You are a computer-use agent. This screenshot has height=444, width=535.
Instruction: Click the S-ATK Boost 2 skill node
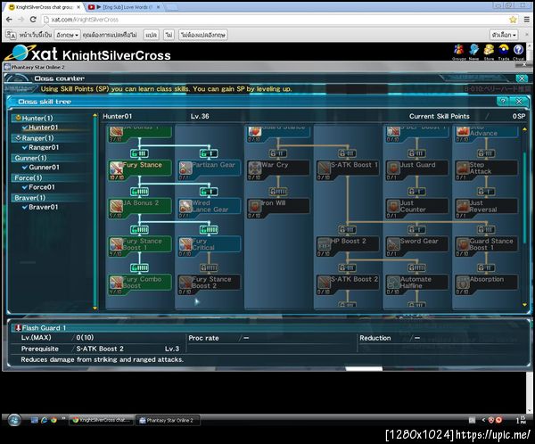tap(348, 283)
